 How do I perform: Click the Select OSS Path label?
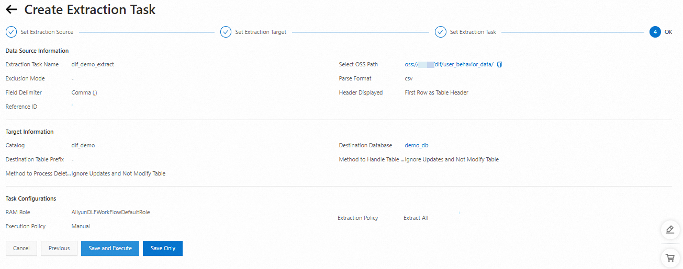[x=359, y=64]
